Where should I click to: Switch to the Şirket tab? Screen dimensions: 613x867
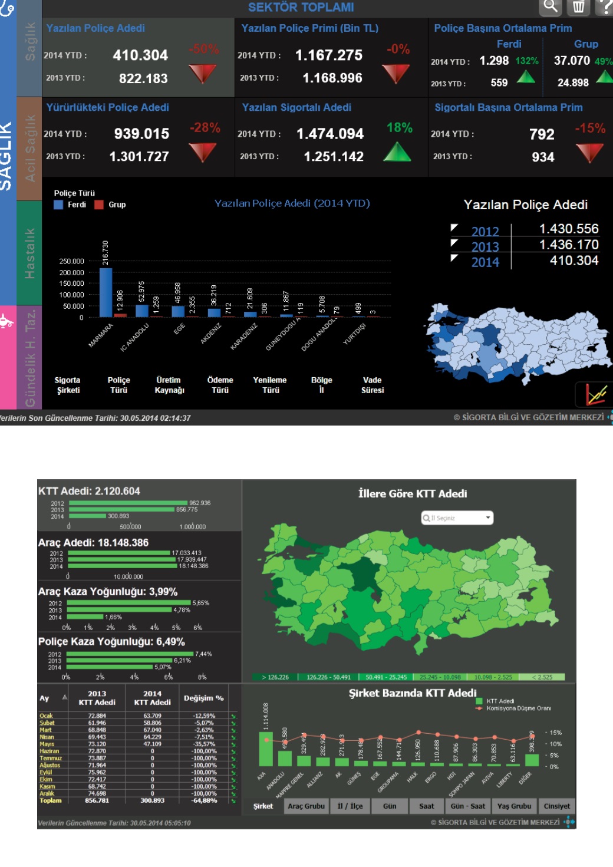(x=263, y=806)
